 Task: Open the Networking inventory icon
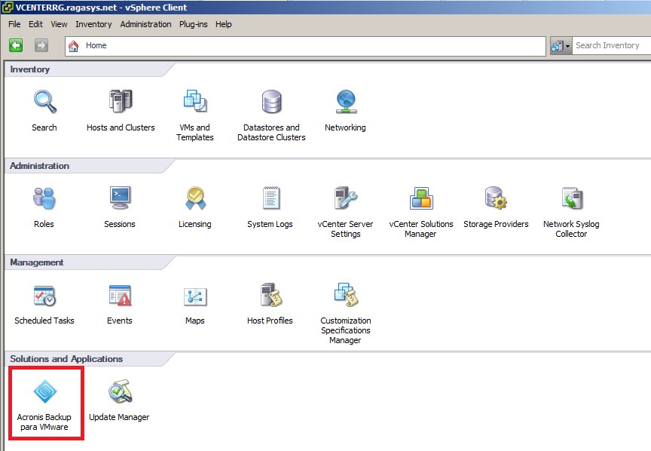pyautogui.click(x=345, y=101)
